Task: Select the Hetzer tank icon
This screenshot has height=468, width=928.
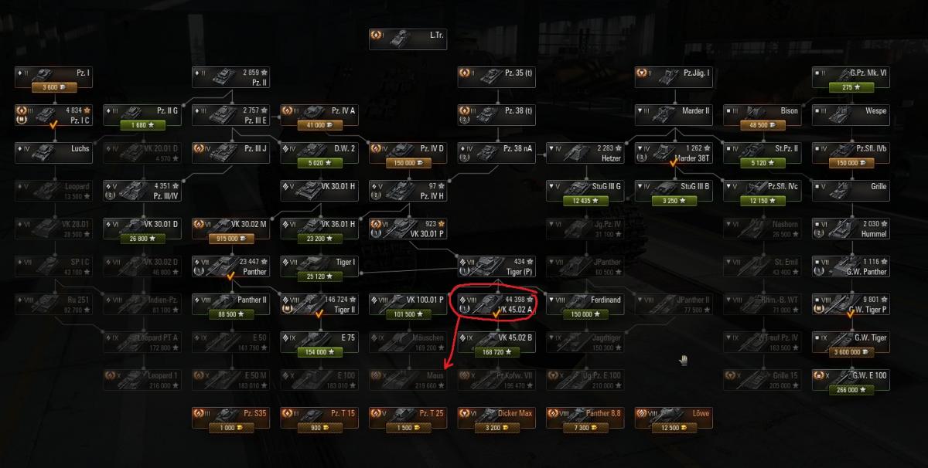Action: tap(585, 152)
